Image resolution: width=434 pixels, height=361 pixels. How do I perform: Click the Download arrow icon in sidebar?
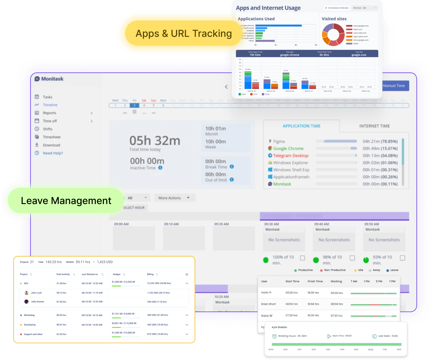(x=37, y=145)
